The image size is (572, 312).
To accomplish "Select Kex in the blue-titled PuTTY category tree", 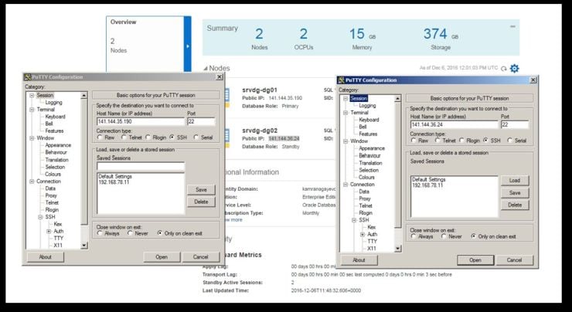I will pyautogui.click(x=371, y=227).
